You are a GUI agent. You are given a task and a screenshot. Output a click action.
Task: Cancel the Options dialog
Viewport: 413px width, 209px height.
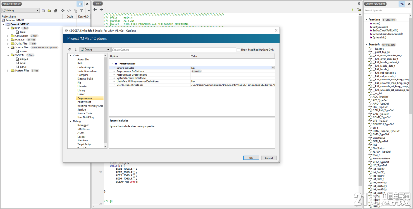(269, 158)
